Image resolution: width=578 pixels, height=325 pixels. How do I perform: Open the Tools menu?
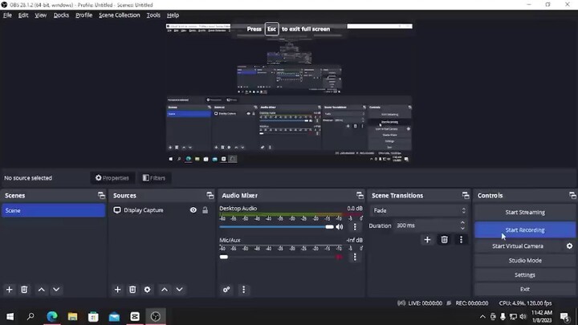pyautogui.click(x=153, y=15)
